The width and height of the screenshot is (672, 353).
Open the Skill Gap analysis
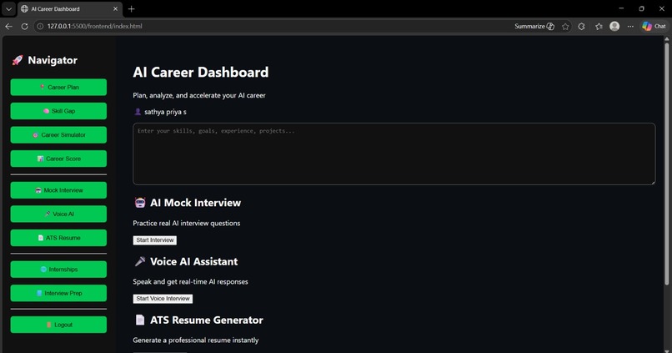point(58,111)
